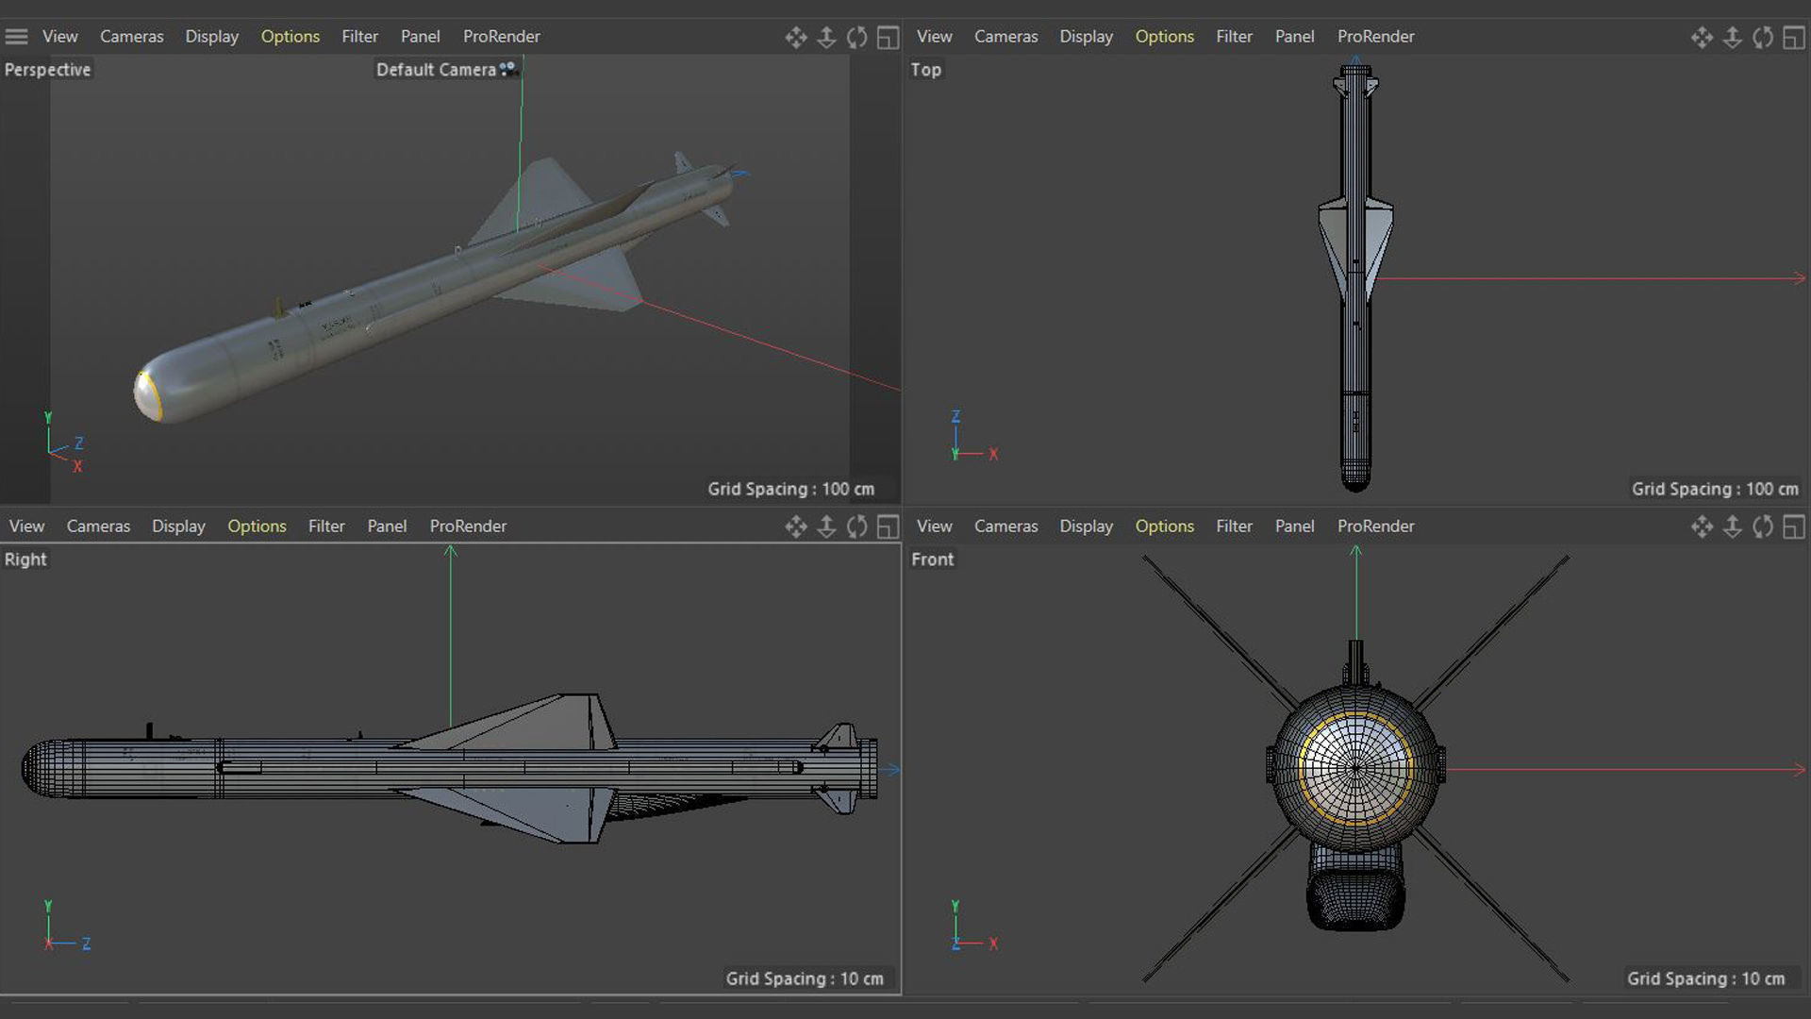The width and height of the screenshot is (1811, 1019).
Task: Click camera link icon beside Default Camera
Action: [508, 69]
